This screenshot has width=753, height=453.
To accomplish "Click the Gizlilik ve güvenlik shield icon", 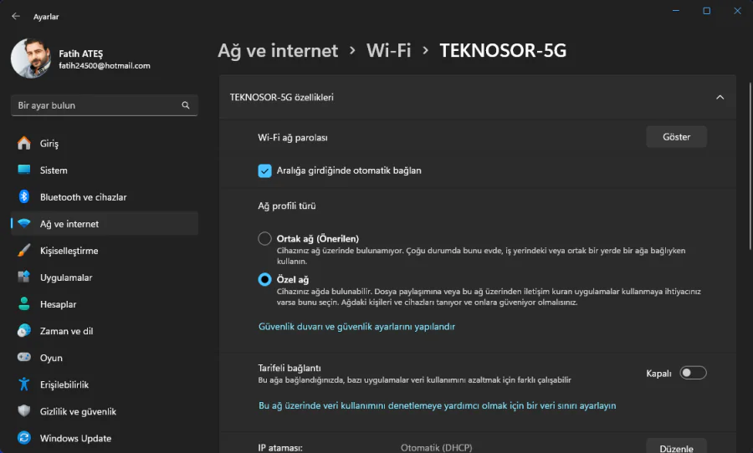I will 24,410.
